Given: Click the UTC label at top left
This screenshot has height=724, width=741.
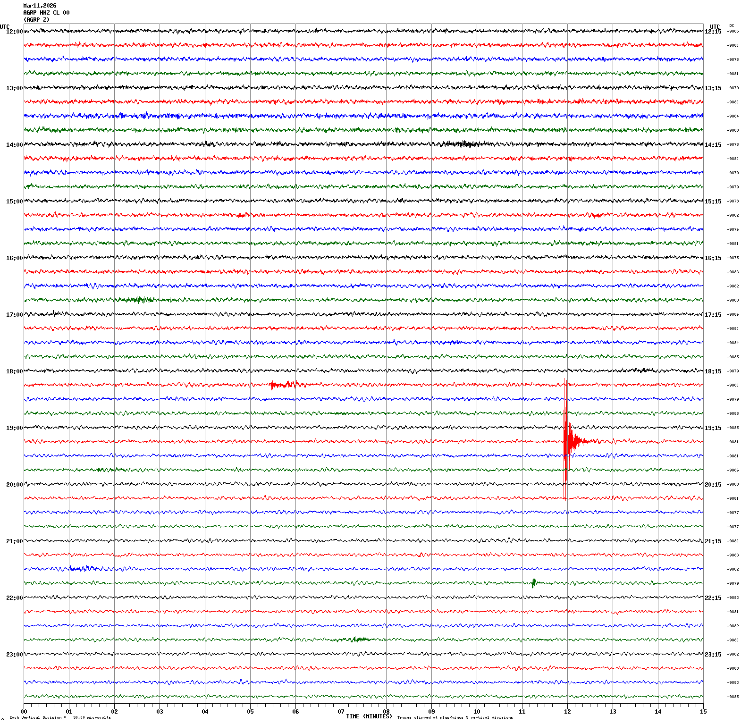Looking at the screenshot, I should (5, 27).
